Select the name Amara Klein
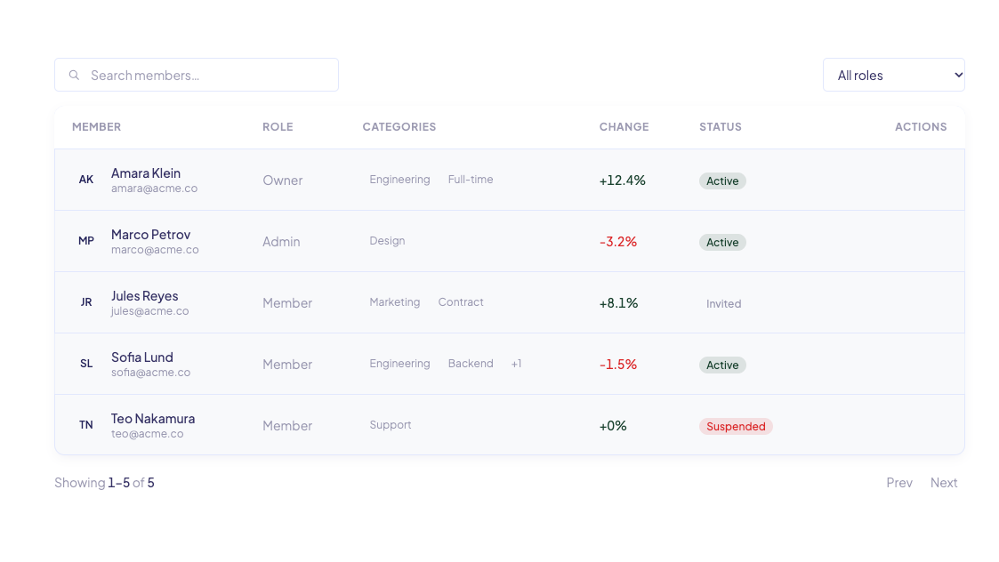The image size is (999, 562). [x=146, y=173]
